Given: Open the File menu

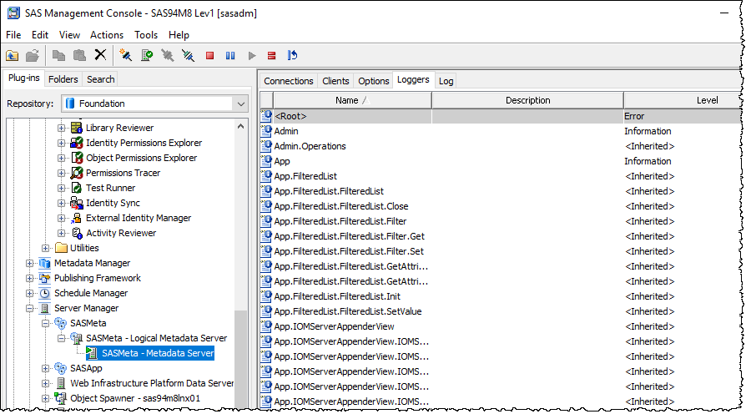Looking at the screenshot, I should [x=13, y=35].
